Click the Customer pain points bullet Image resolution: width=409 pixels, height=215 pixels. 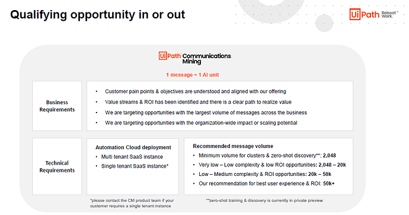click(x=196, y=91)
